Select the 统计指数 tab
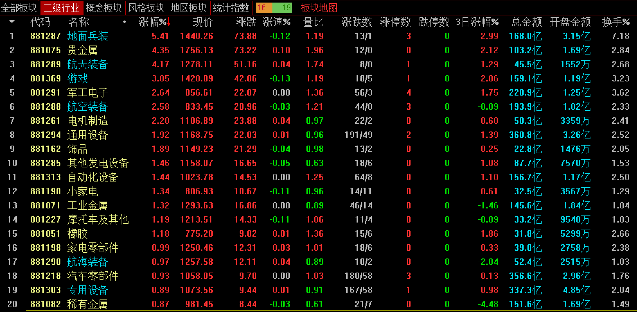Screen dimensions: 637x312 coord(231,8)
